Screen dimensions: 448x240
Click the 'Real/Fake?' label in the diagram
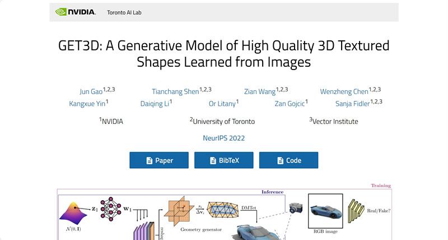379,211
